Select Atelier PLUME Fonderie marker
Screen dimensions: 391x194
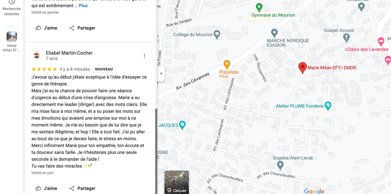click(328, 106)
